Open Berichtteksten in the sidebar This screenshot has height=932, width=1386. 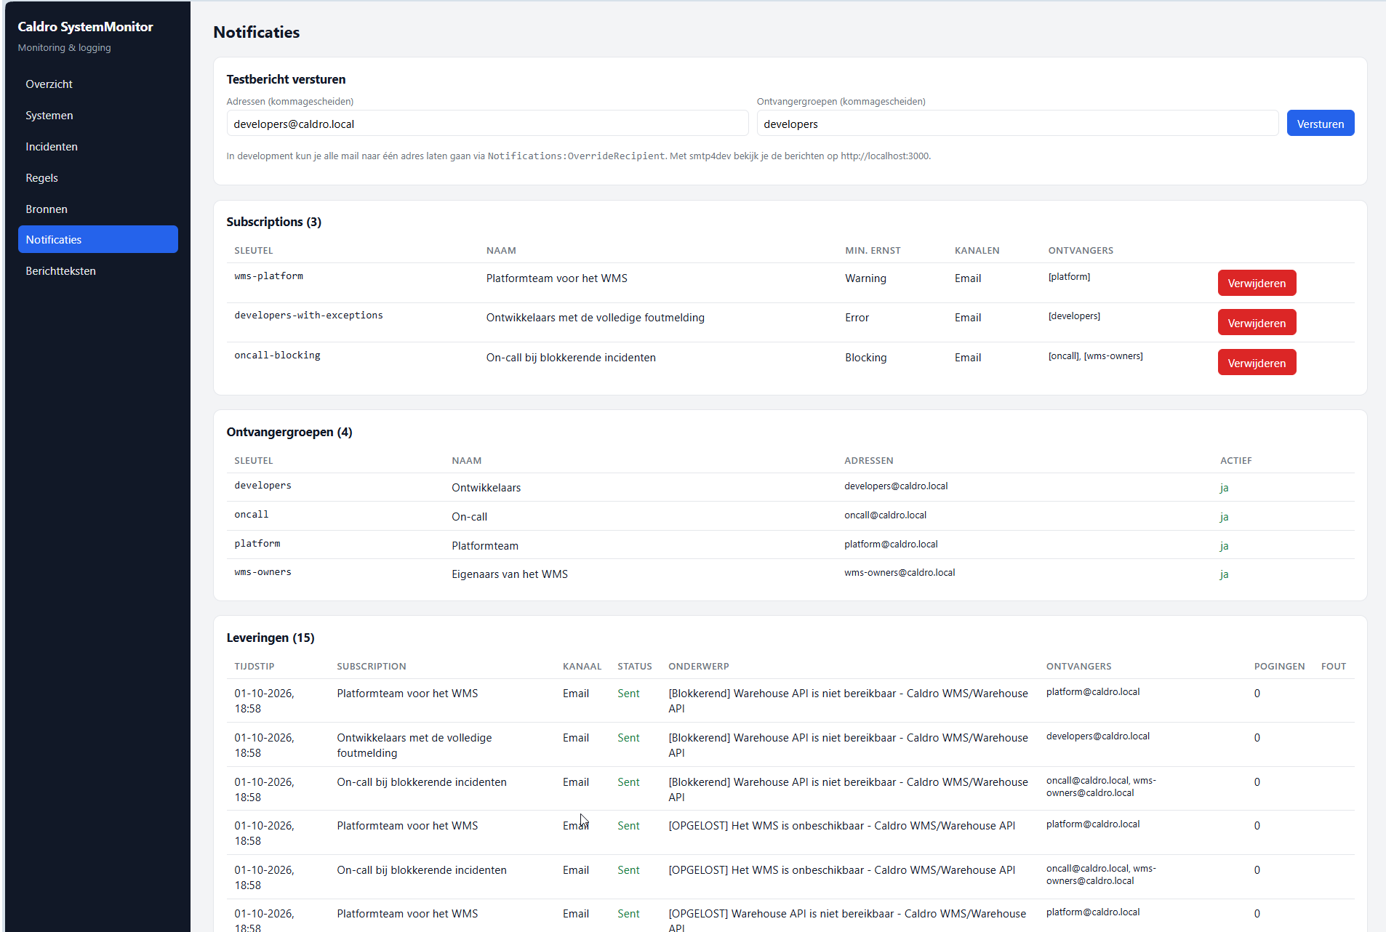[97, 271]
